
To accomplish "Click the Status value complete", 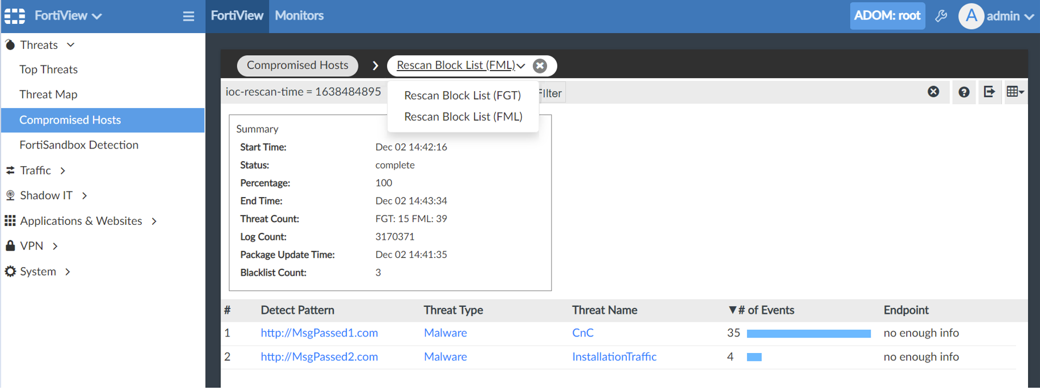I will (x=395, y=165).
